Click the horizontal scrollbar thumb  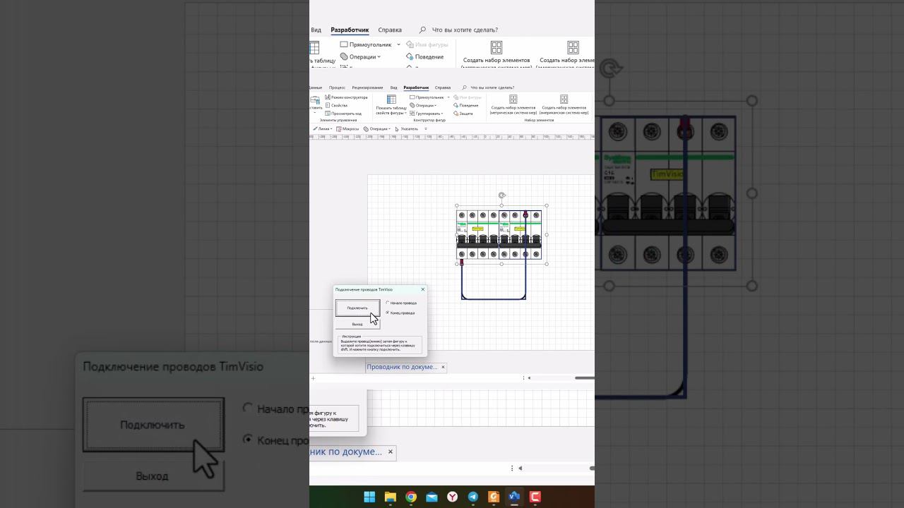click(x=584, y=378)
